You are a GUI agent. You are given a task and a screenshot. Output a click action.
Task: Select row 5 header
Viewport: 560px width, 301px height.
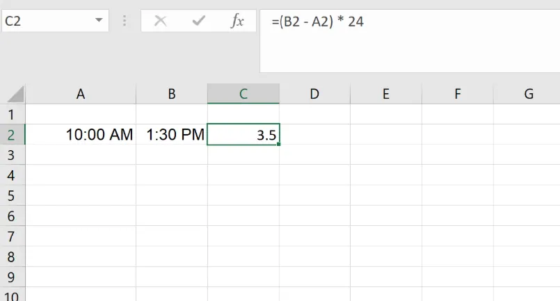(12, 195)
